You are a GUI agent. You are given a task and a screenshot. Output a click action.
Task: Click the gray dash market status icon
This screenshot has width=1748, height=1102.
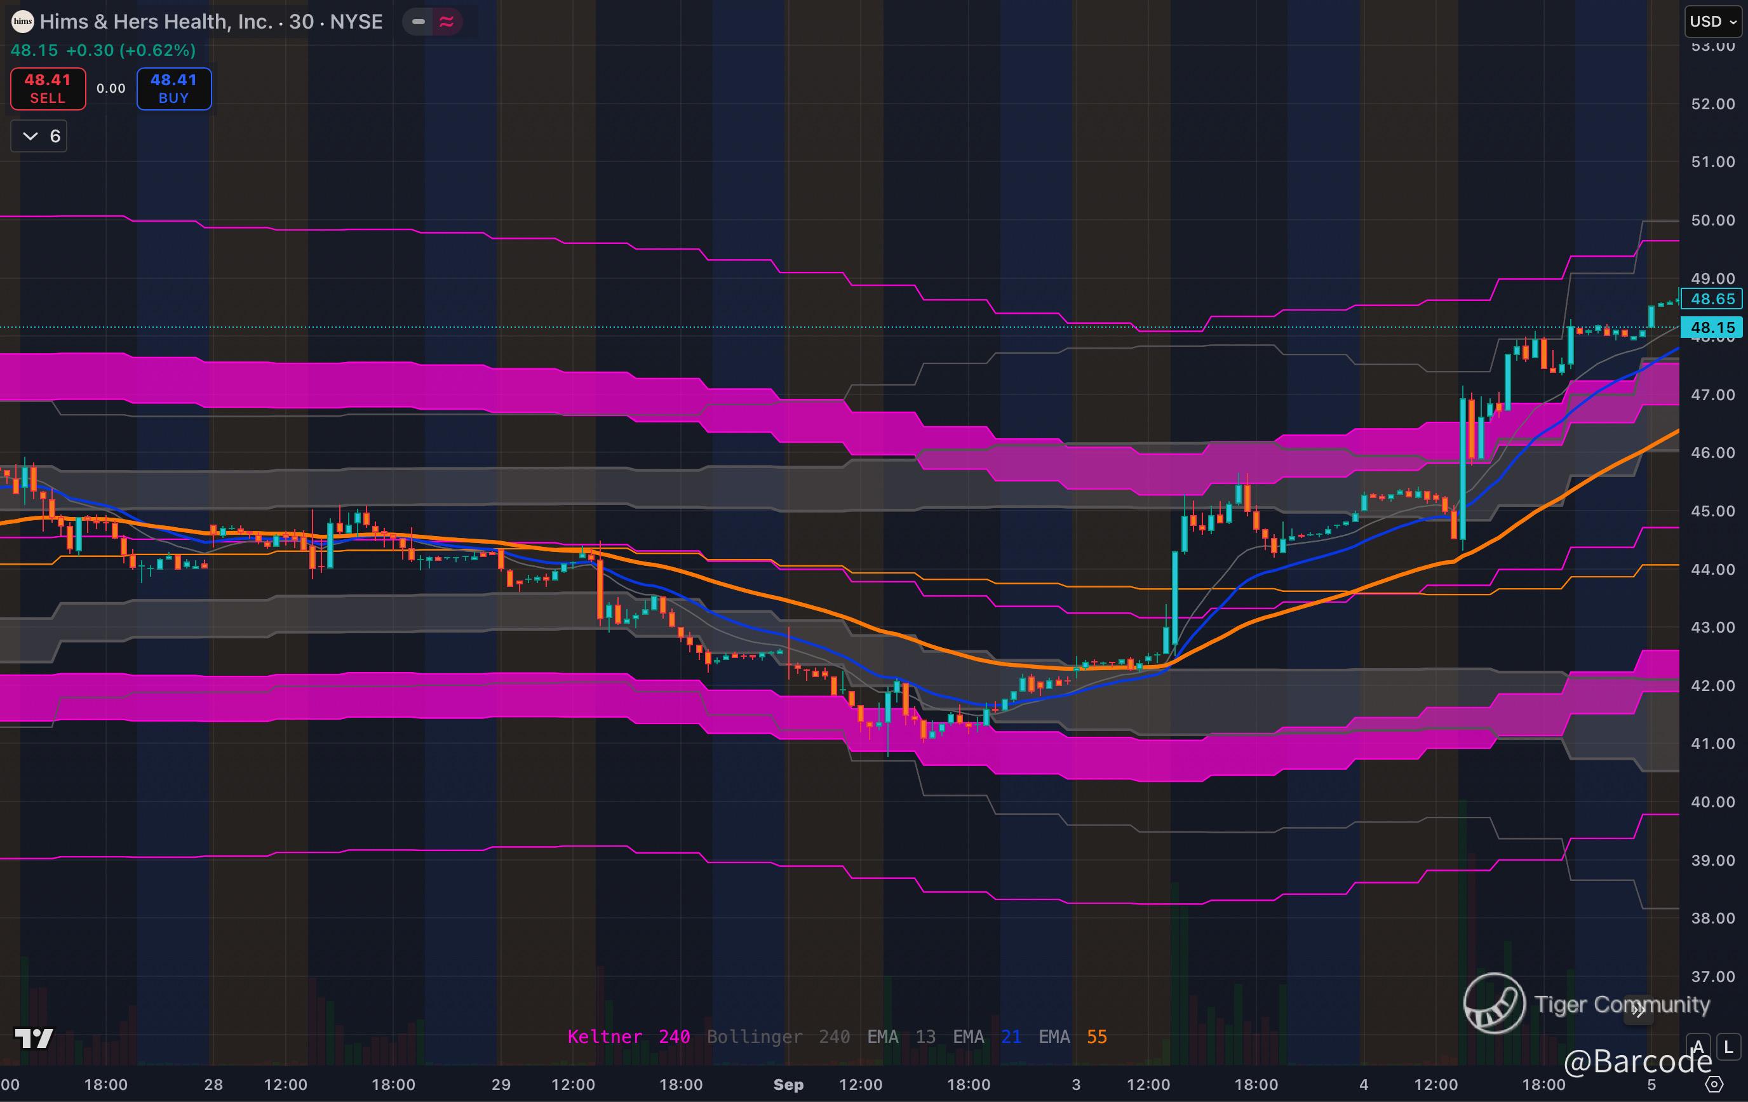click(418, 22)
